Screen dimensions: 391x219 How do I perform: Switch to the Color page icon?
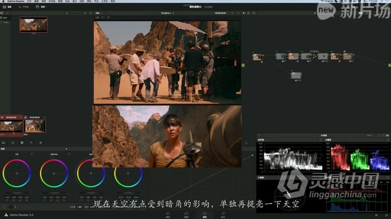coord(205,214)
